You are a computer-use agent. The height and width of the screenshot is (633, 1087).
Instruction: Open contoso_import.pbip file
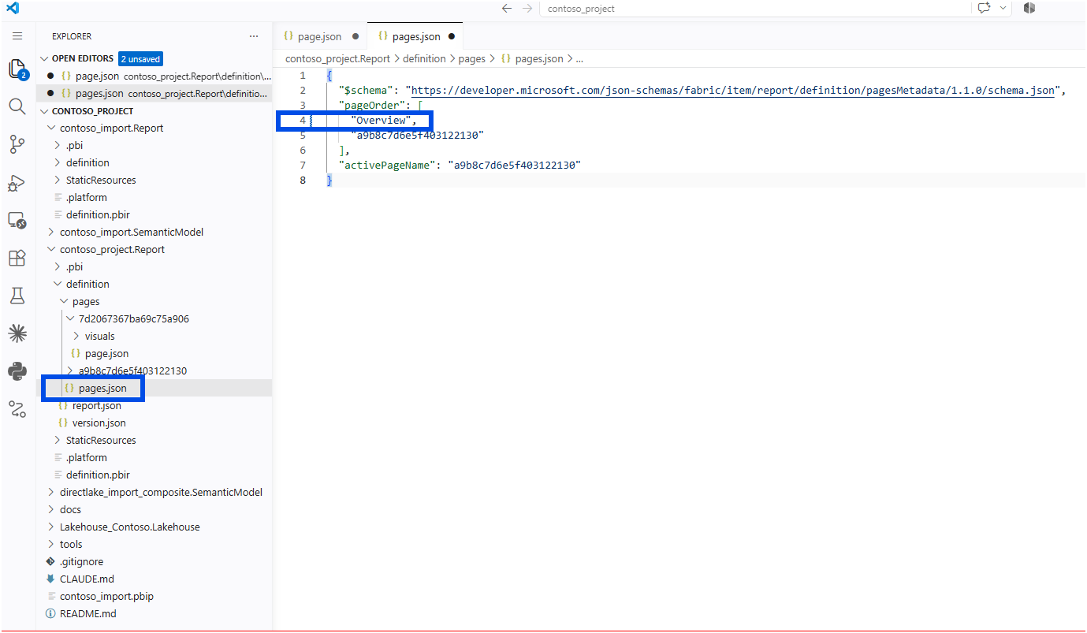point(106,596)
